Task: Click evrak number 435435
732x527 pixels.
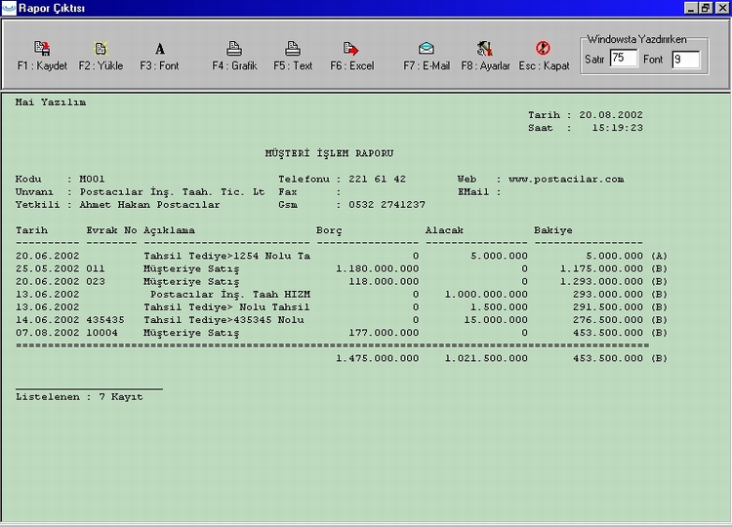Action: tap(105, 320)
